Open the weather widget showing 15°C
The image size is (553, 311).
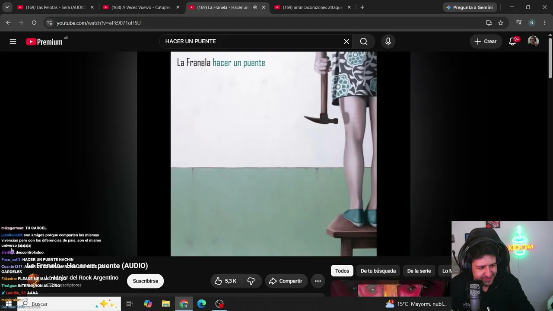[x=416, y=304]
